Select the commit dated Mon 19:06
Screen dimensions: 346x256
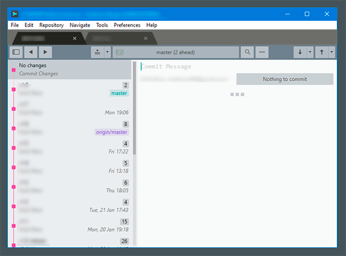coord(70,108)
